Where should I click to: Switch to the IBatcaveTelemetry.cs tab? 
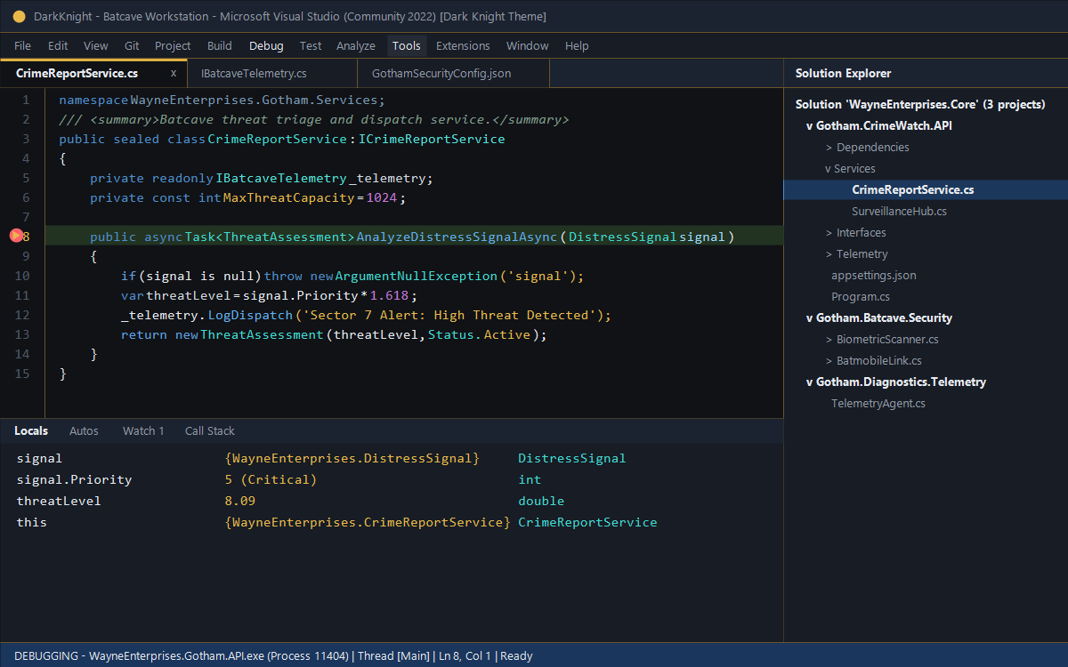click(272, 73)
